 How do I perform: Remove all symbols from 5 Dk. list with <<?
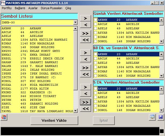(x=85, y=109)
